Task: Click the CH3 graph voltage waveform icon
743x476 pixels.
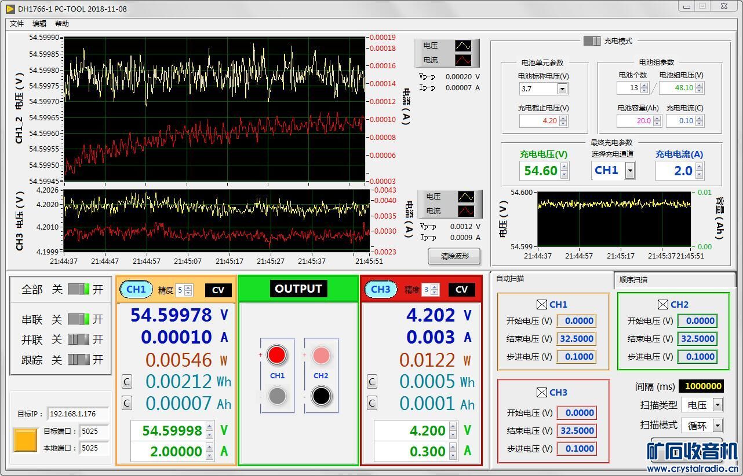Action: [x=466, y=197]
